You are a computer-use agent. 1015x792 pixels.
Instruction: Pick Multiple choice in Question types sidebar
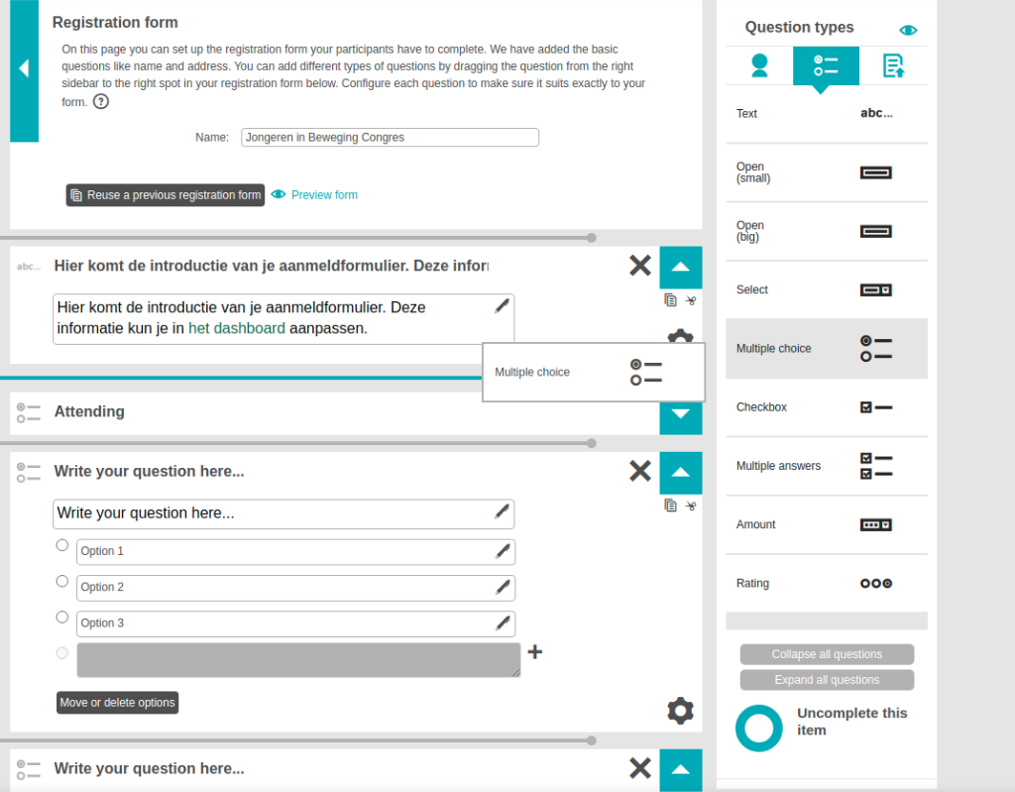click(x=827, y=348)
